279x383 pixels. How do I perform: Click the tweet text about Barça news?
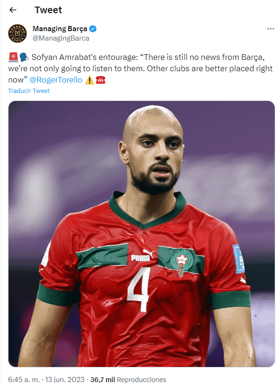pyautogui.click(x=140, y=68)
